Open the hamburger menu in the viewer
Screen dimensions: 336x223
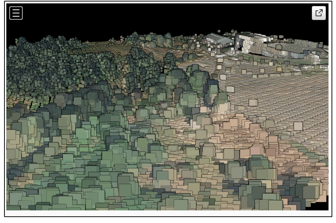tap(16, 13)
